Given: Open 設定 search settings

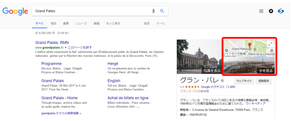Looking at the screenshot, I should tap(147, 24).
